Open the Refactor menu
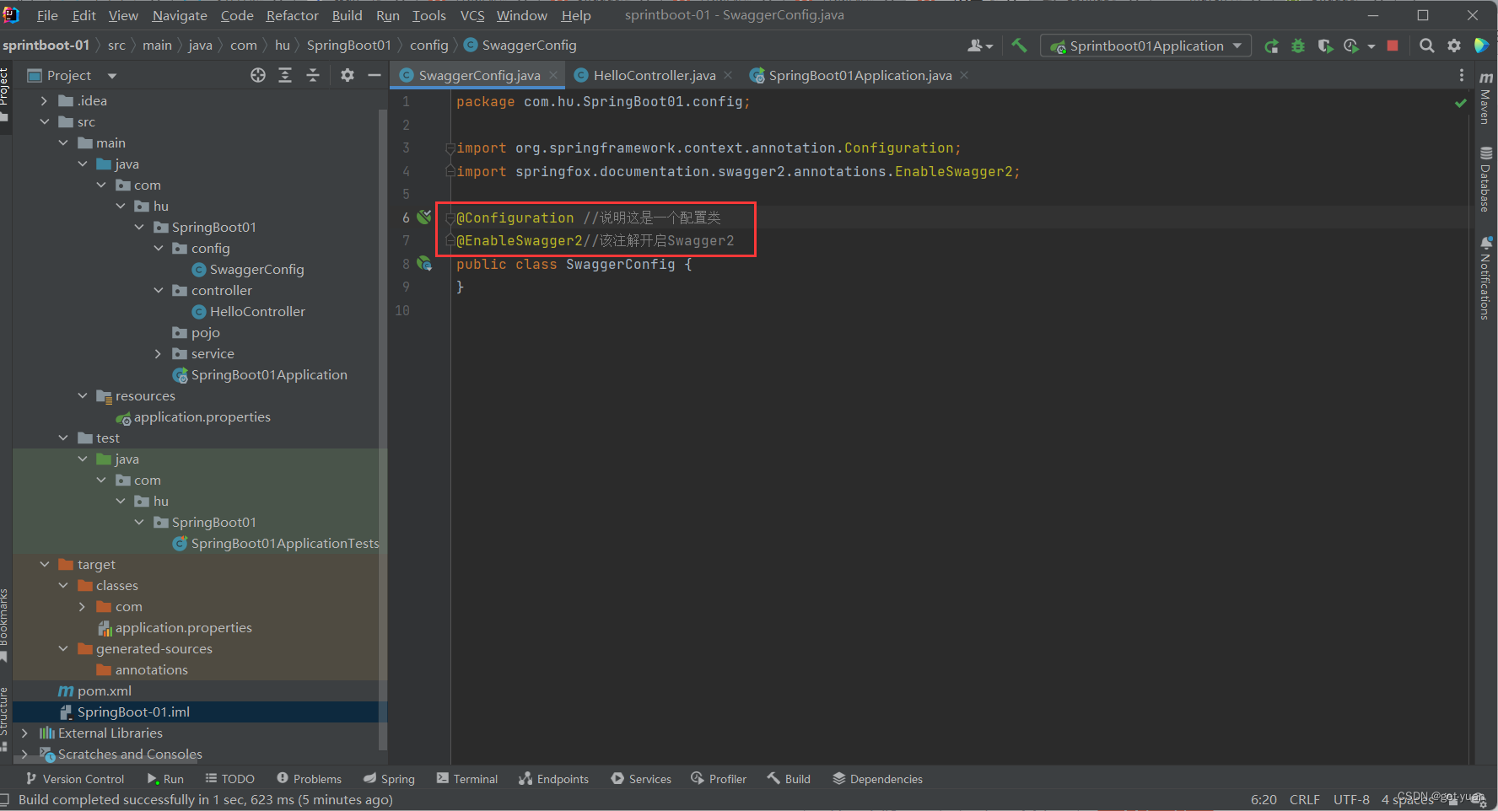 pos(292,15)
